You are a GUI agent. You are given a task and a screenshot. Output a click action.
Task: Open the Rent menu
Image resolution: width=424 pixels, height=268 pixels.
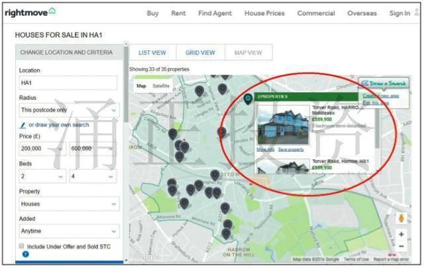pos(178,13)
